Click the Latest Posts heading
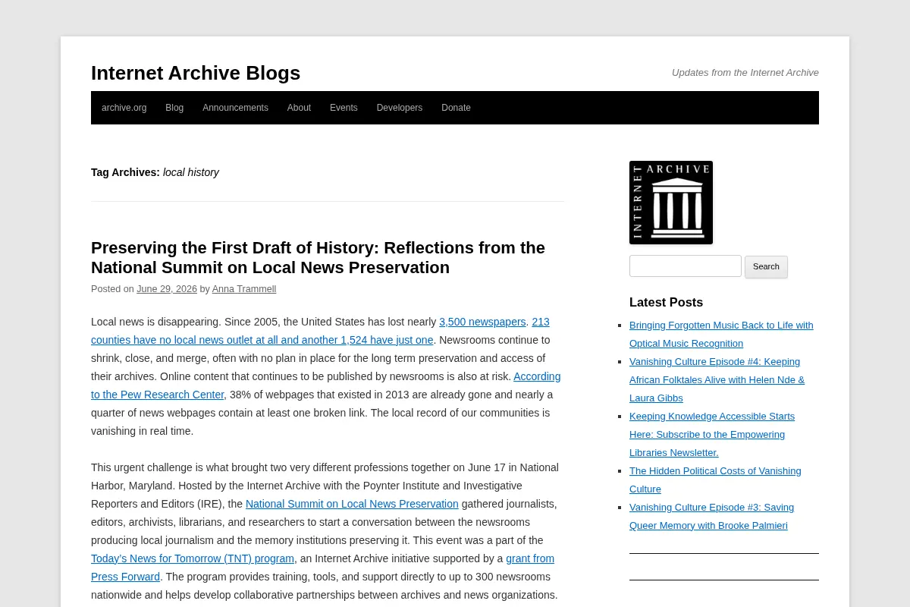 [x=666, y=302]
